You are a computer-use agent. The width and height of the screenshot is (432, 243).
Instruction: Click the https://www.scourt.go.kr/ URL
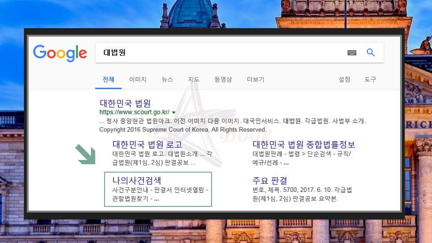[135, 112]
